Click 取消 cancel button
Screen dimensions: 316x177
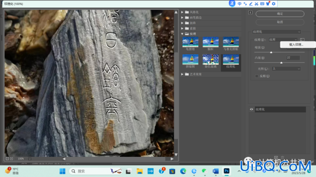click(280, 22)
